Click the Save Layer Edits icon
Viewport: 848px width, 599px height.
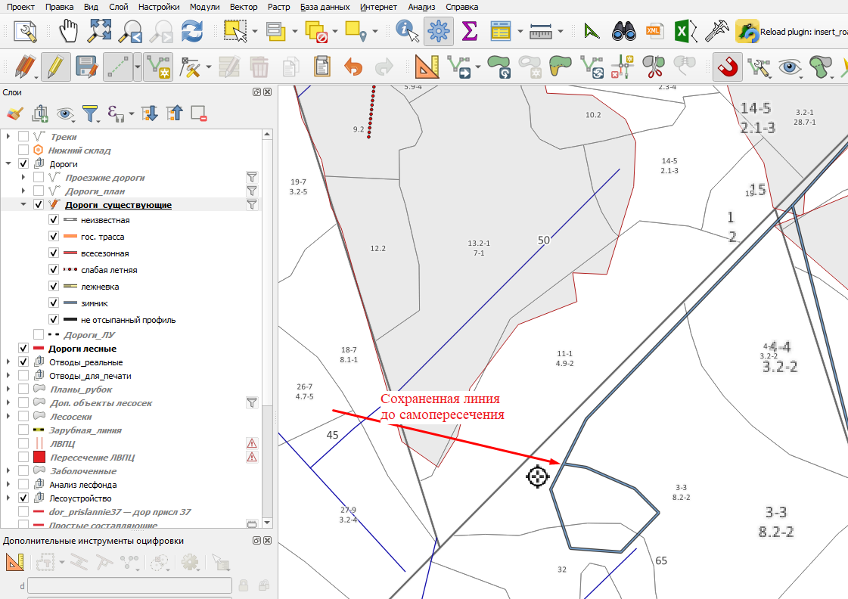86,67
